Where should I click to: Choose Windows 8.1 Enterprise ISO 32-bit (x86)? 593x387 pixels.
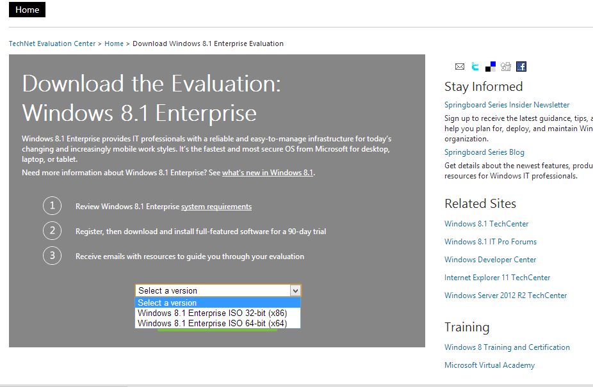pyautogui.click(x=218, y=313)
